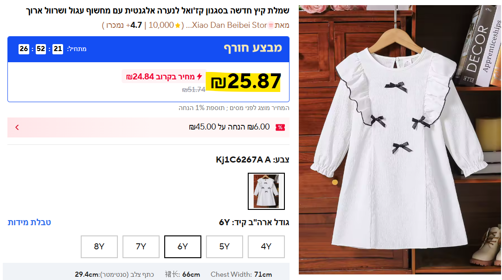This screenshot has height=280, width=502.
Task: Click the yellow star rating icon
Action: [178, 26]
